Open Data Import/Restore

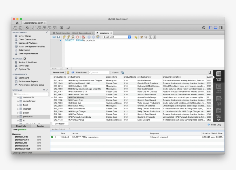(x=28, y=54)
